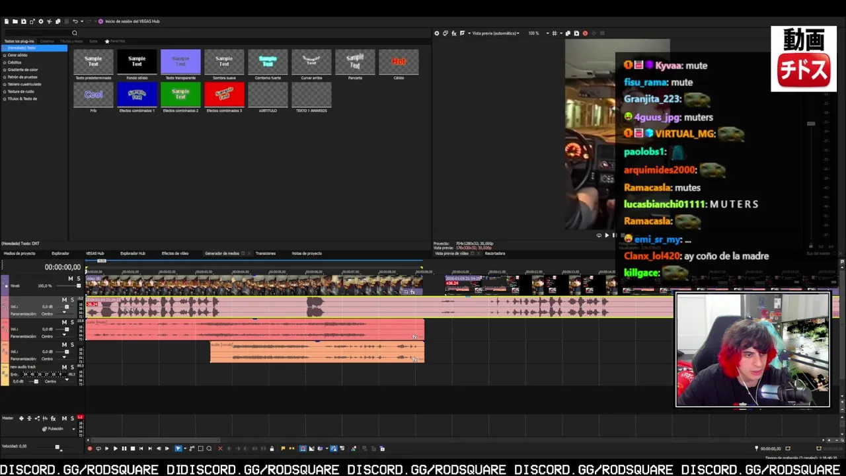This screenshot has height=476, width=846.
Task: Adjust the Velocidad rate slider
Action: 58,448
